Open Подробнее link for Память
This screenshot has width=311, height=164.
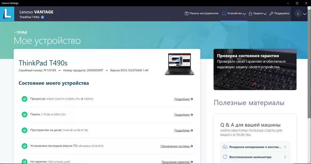pyautogui.click(x=183, y=114)
